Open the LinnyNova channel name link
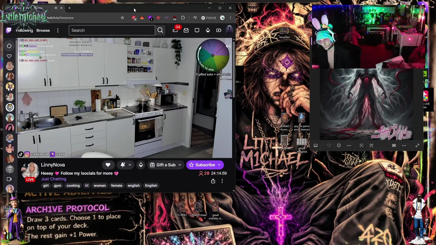 click(x=53, y=165)
